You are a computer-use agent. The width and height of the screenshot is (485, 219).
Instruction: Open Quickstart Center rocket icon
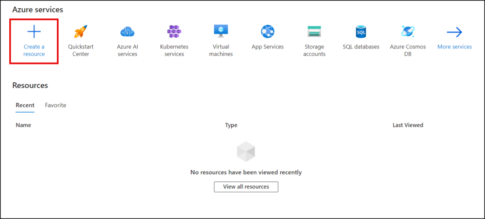coord(81,32)
